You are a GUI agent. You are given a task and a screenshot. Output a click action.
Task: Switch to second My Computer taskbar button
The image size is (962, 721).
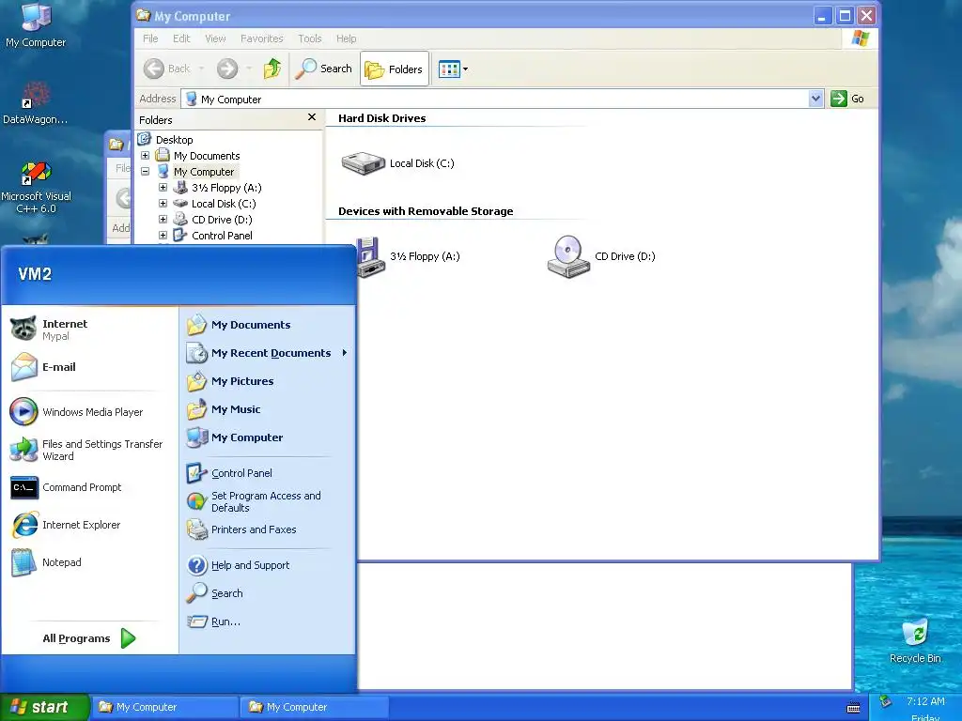(314, 707)
